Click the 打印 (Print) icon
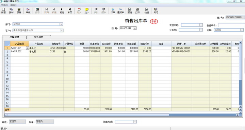Viewport: 245px width, 130px height. pyautogui.click(x=137, y=11)
